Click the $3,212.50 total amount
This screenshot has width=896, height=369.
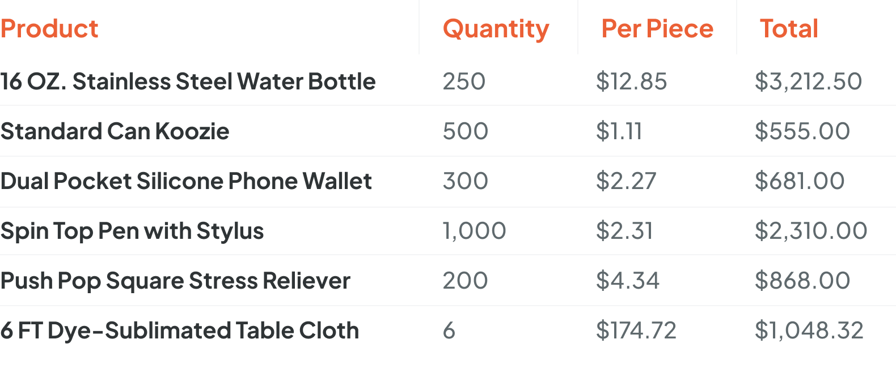click(x=808, y=81)
